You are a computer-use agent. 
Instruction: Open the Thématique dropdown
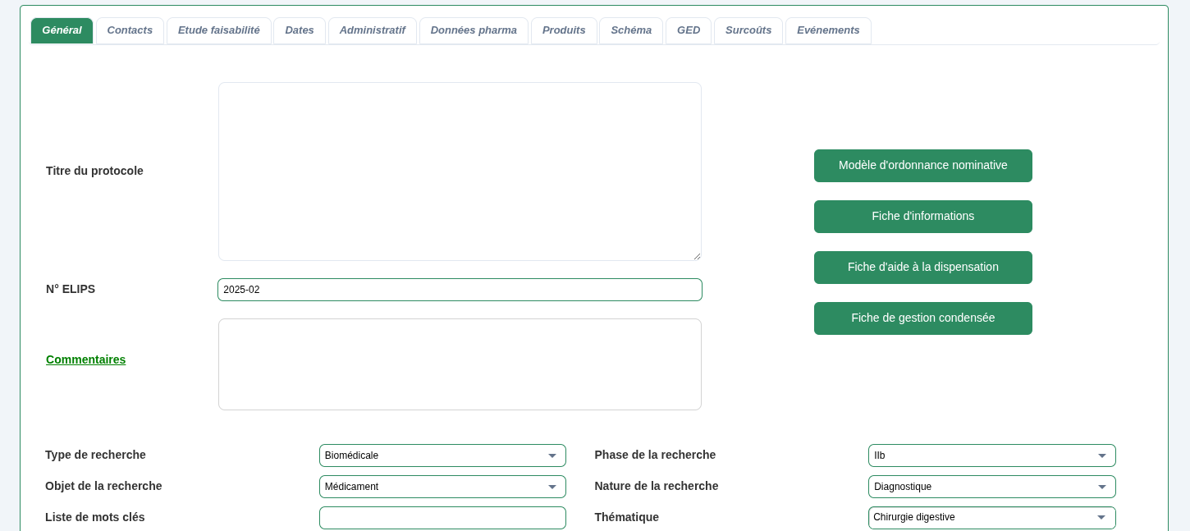pyautogui.click(x=991, y=518)
